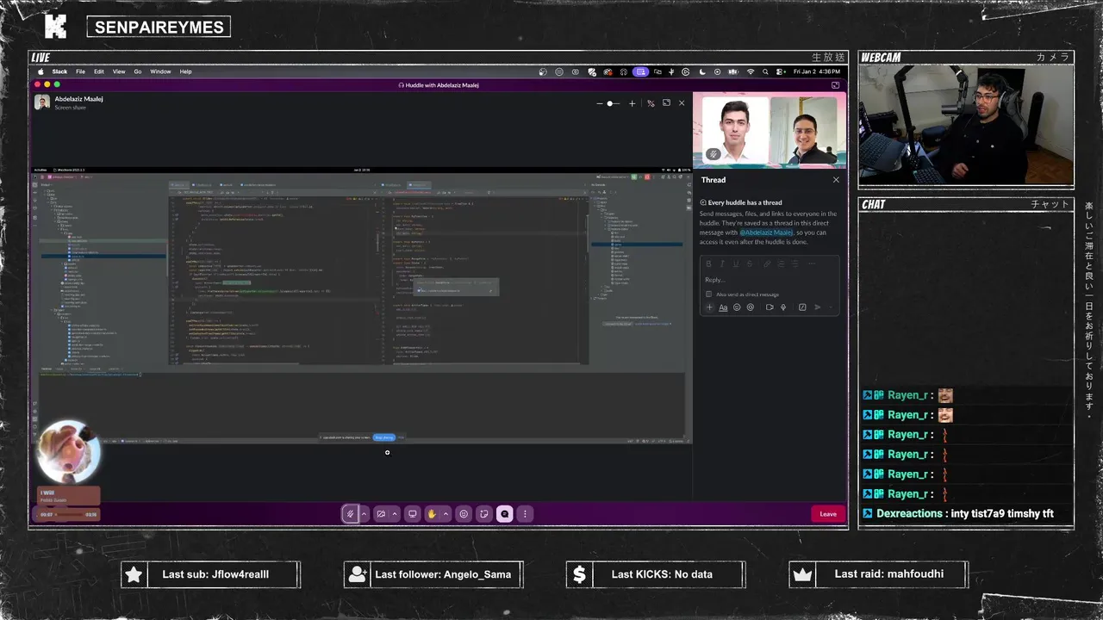
Task: Click the slash shortcuts icon in composer
Action: pos(802,307)
